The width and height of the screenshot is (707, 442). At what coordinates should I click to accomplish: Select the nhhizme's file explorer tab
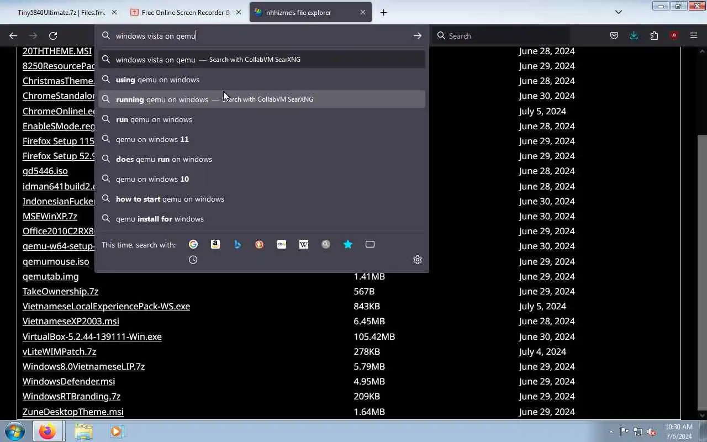click(310, 12)
